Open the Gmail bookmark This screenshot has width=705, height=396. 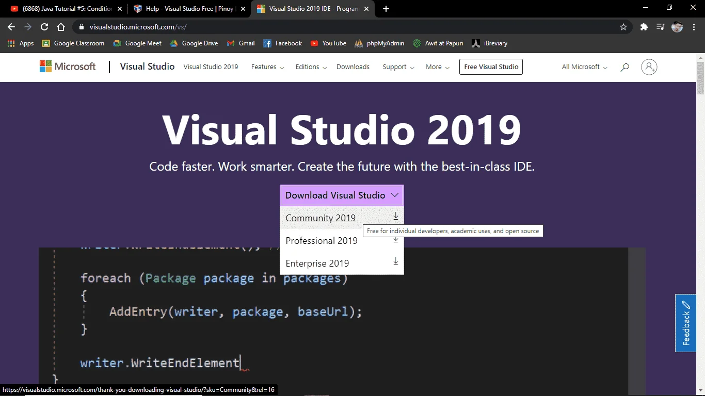tap(241, 43)
